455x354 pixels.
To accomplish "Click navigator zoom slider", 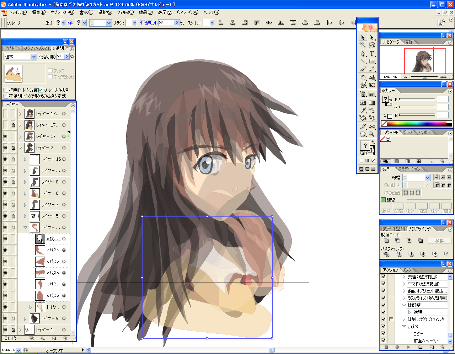I will pos(424,77).
